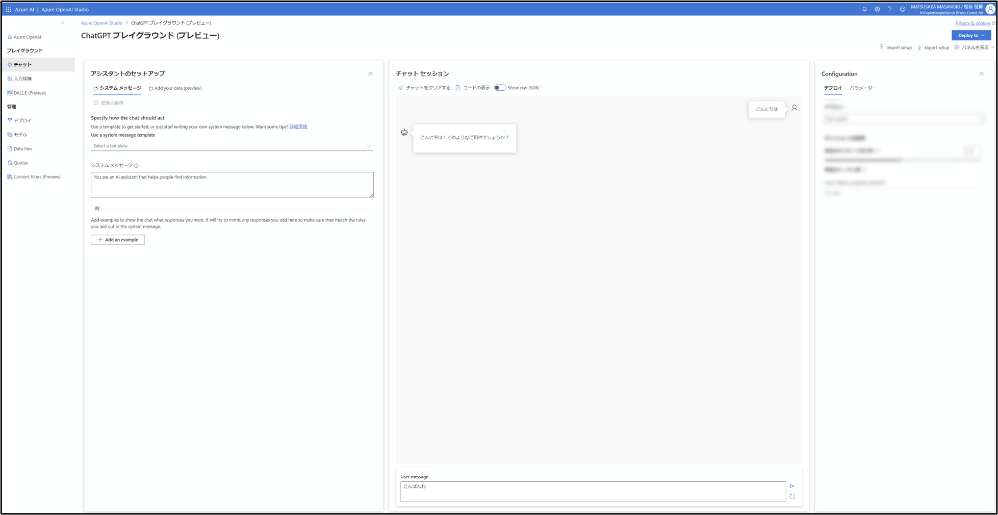Image resolution: width=998 pixels, height=515 pixels.
Task: Click Export setup
Action: point(933,47)
